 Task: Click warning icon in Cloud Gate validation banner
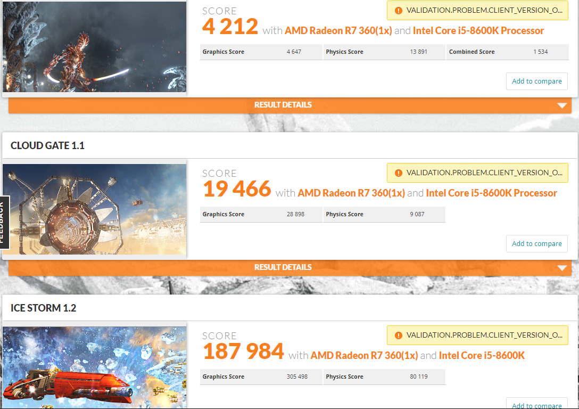(x=398, y=173)
